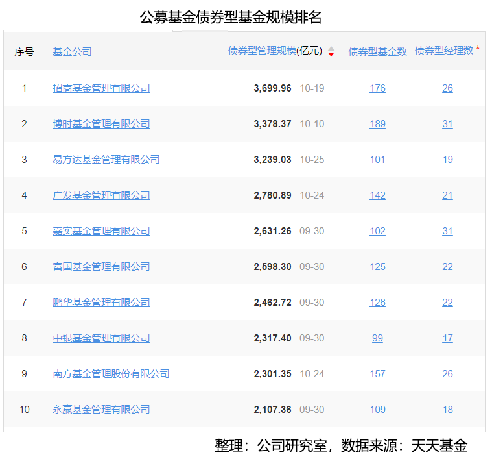
Task: Click fund count 126 for 鹏华基金
Action: [x=377, y=303]
